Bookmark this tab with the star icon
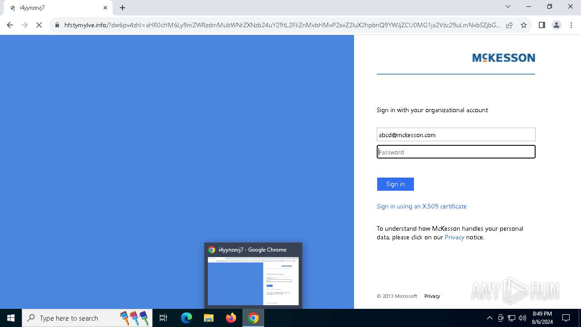The width and height of the screenshot is (581, 327). click(x=524, y=25)
